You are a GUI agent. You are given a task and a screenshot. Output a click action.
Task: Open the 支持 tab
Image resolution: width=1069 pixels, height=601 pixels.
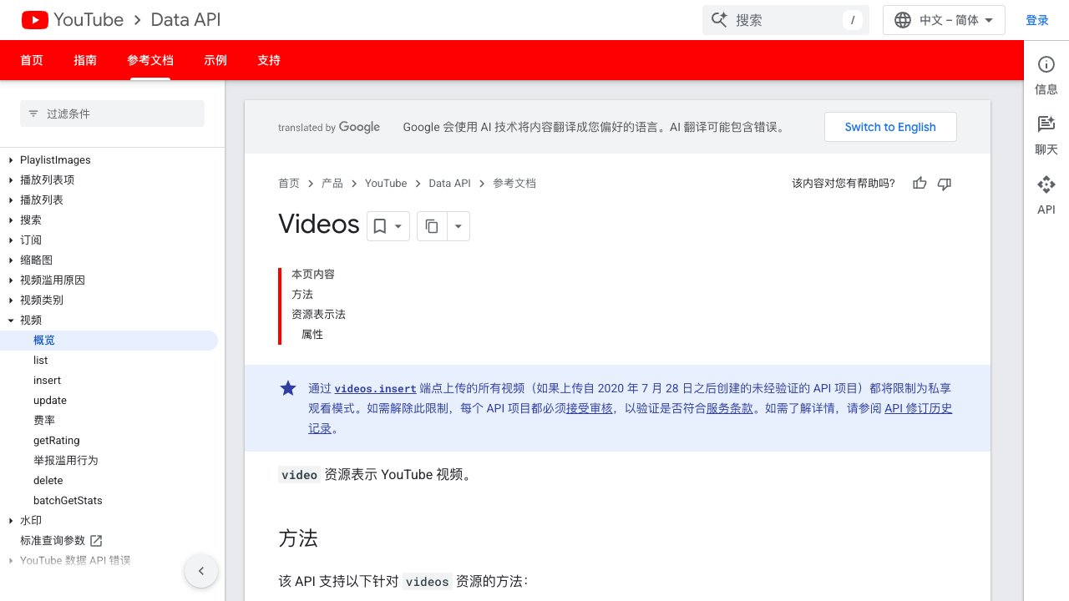[x=269, y=60]
